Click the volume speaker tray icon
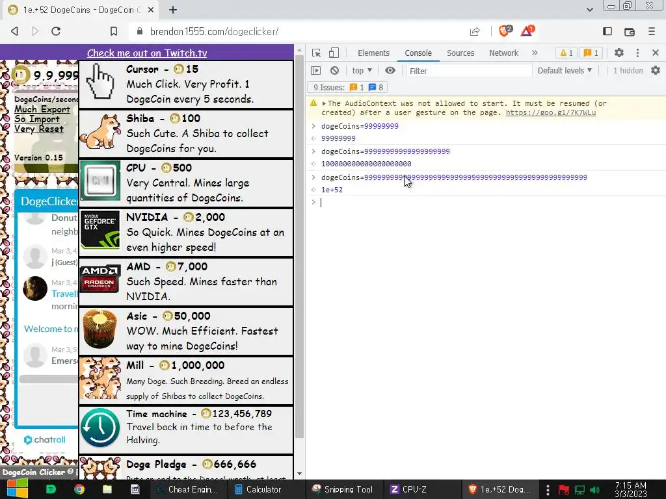 (595, 490)
